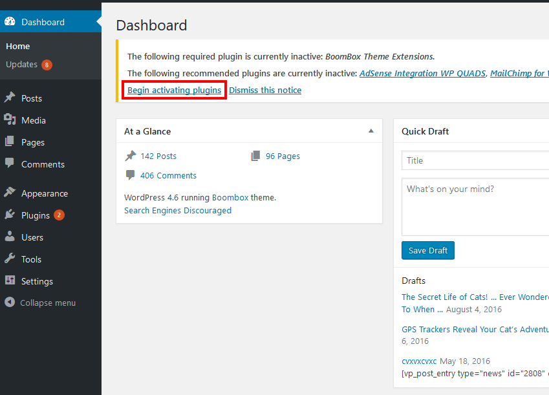The width and height of the screenshot is (549, 395).
Task: Open the Posts menu
Action: point(32,98)
